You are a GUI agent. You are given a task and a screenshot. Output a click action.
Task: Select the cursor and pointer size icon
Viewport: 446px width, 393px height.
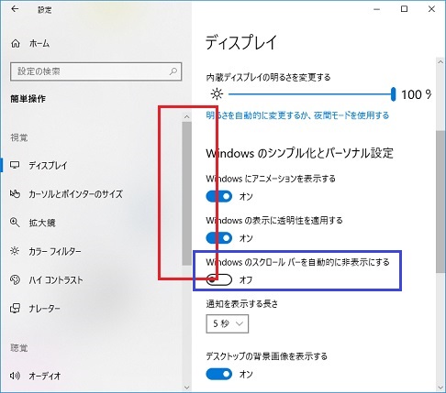15,193
